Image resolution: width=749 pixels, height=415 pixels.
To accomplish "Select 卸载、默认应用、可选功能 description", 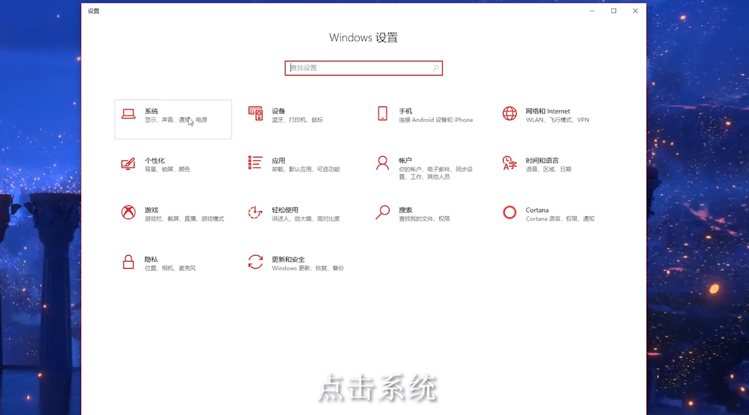I will pyautogui.click(x=306, y=170).
